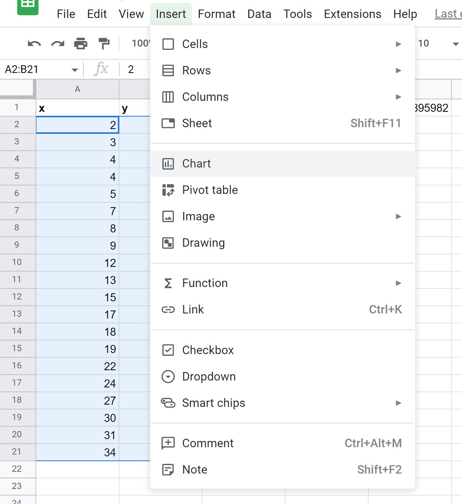Click the font size value 10
The height and width of the screenshot is (504, 462).
point(424,43)
